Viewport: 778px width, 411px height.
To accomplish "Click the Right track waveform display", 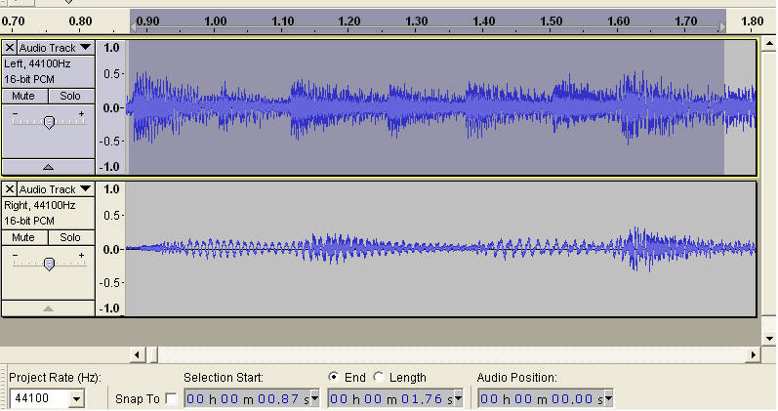I will [x=440, y=249].
